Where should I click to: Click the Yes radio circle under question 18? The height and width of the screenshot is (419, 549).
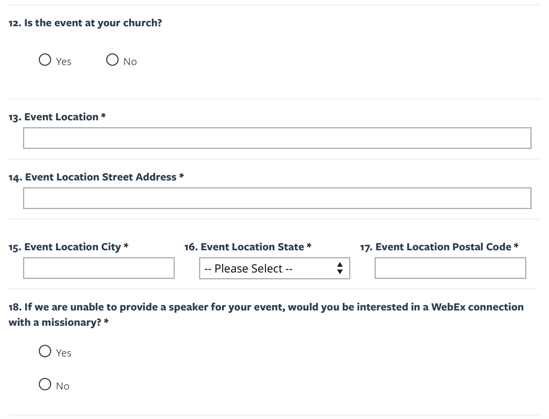[x=45, y=351]
